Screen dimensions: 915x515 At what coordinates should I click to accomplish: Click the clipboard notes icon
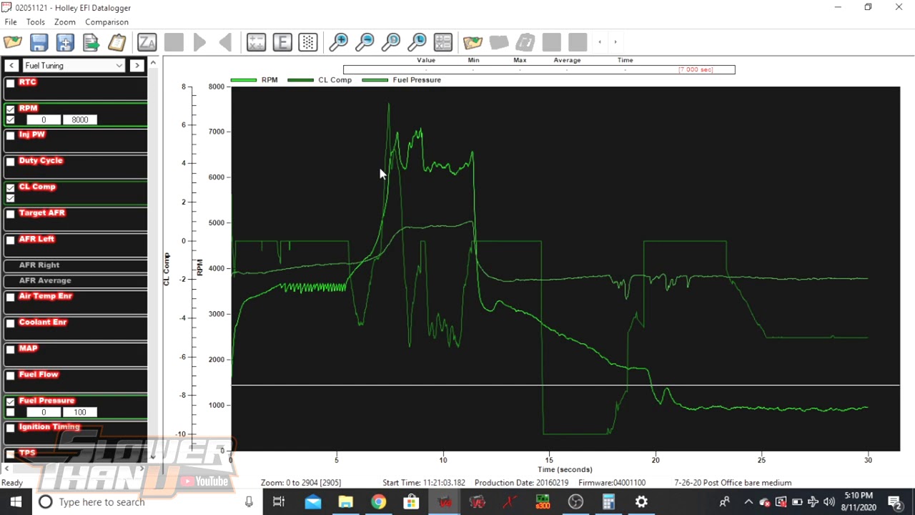[117, 43]
